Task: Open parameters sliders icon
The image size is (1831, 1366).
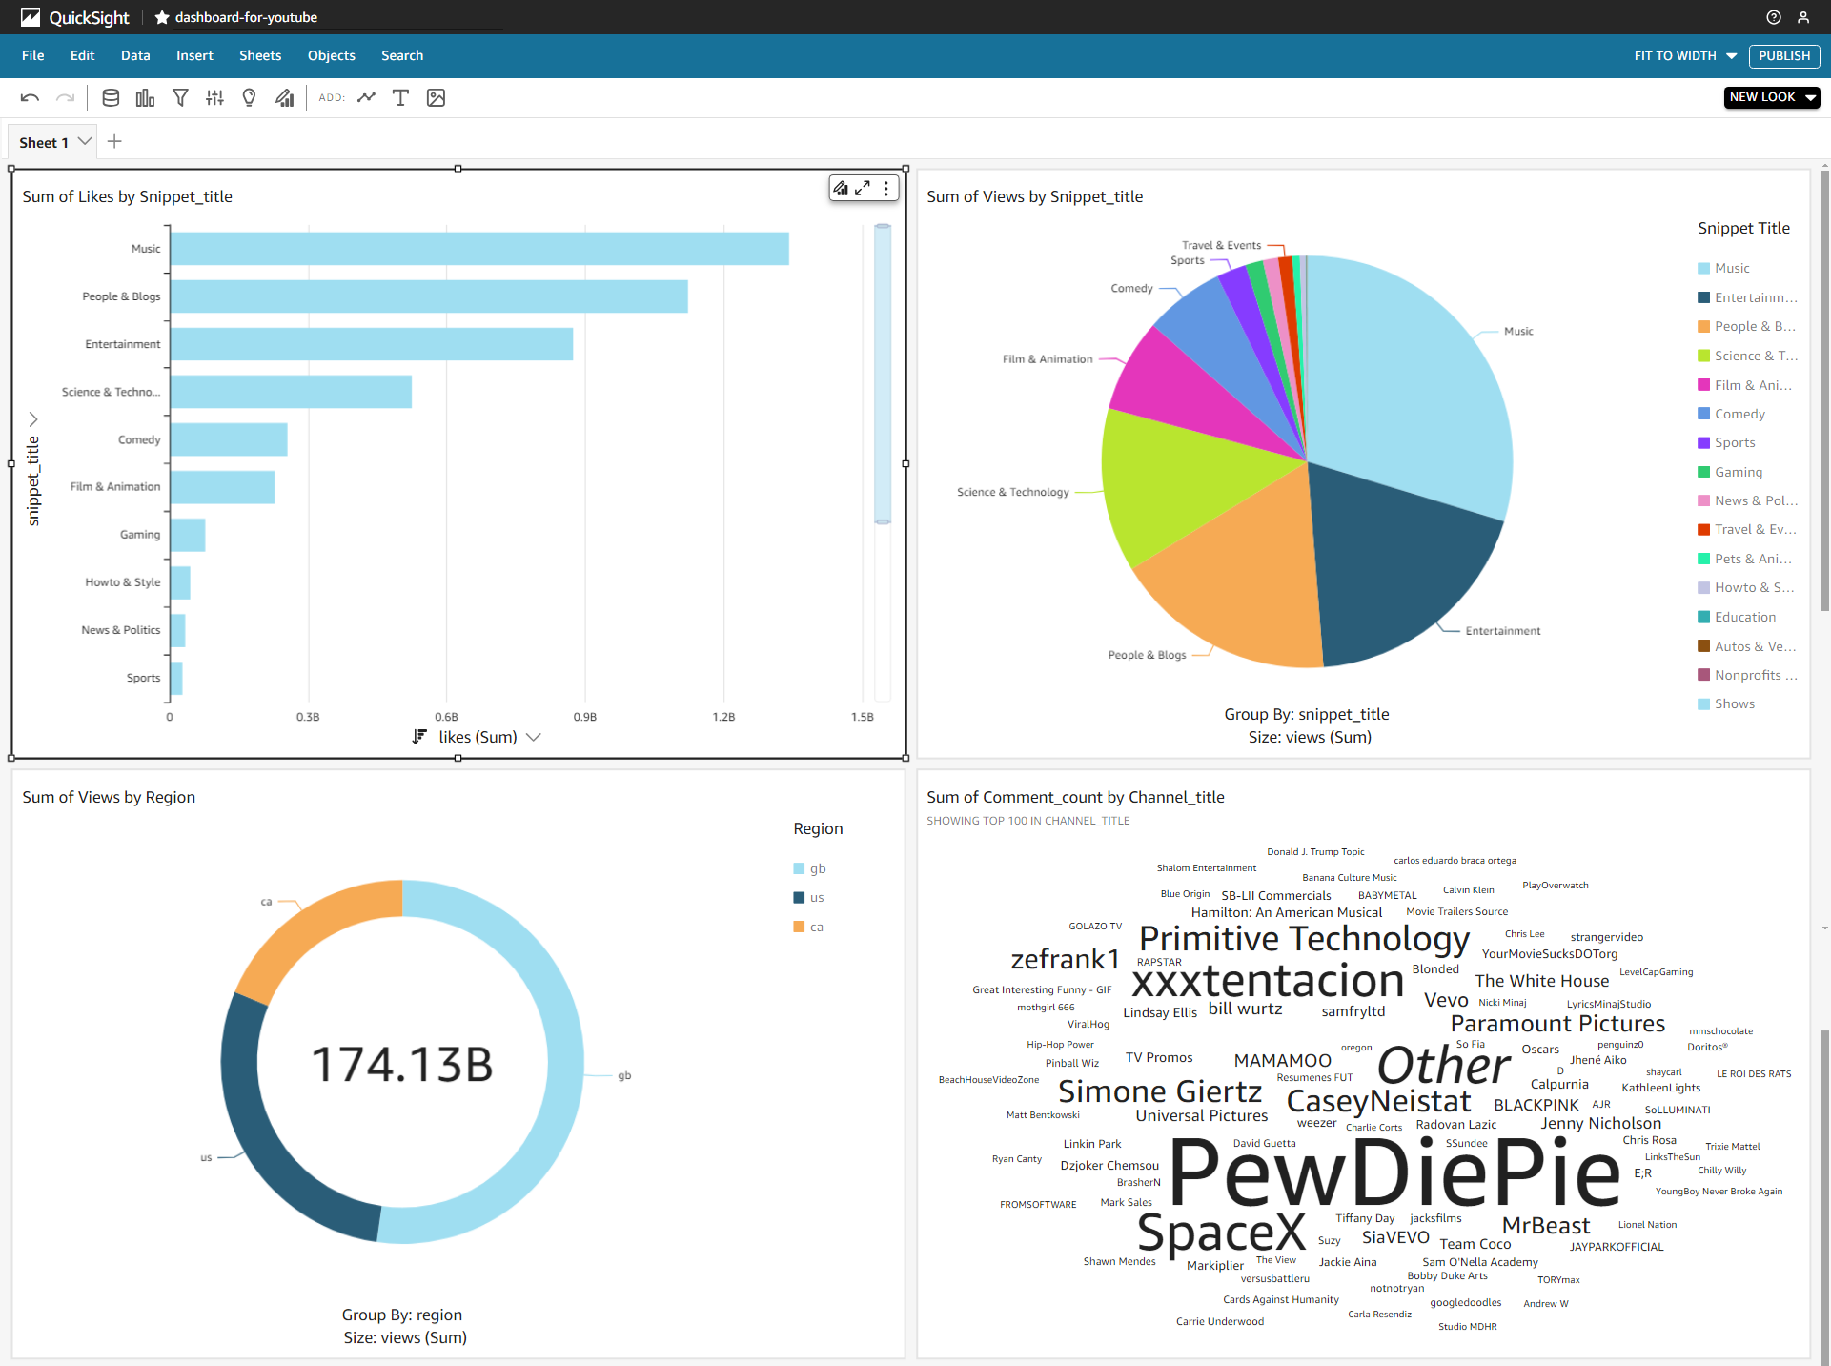Action: point(214,97)
